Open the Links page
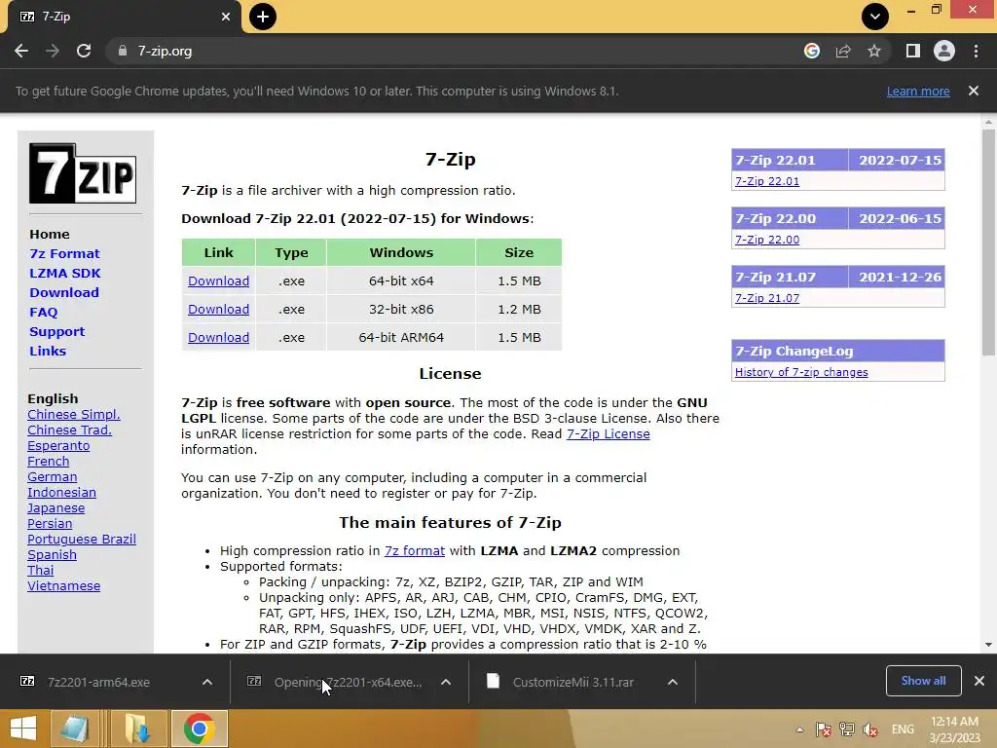 tap(48, 351)
